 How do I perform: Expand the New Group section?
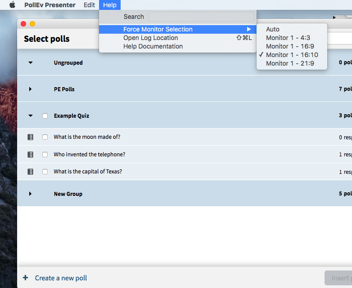(30, 194)
